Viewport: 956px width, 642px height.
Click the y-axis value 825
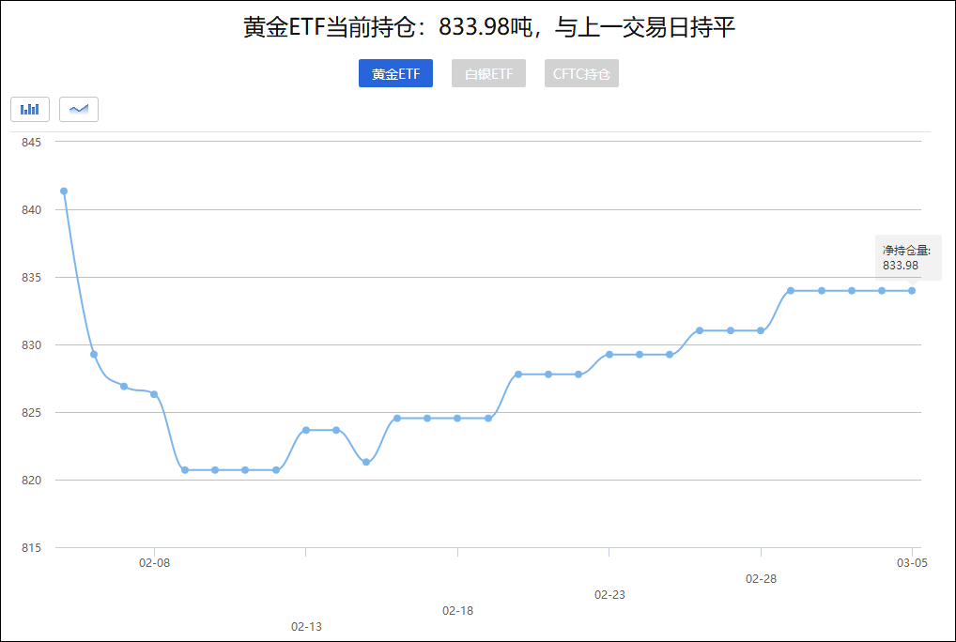[x=31, y=413]
